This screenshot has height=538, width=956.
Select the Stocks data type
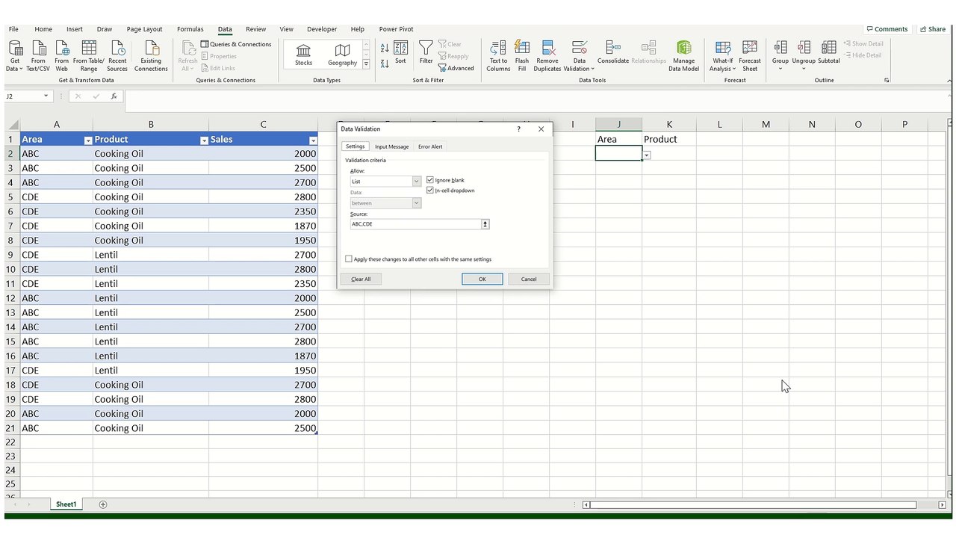point(303,55)
